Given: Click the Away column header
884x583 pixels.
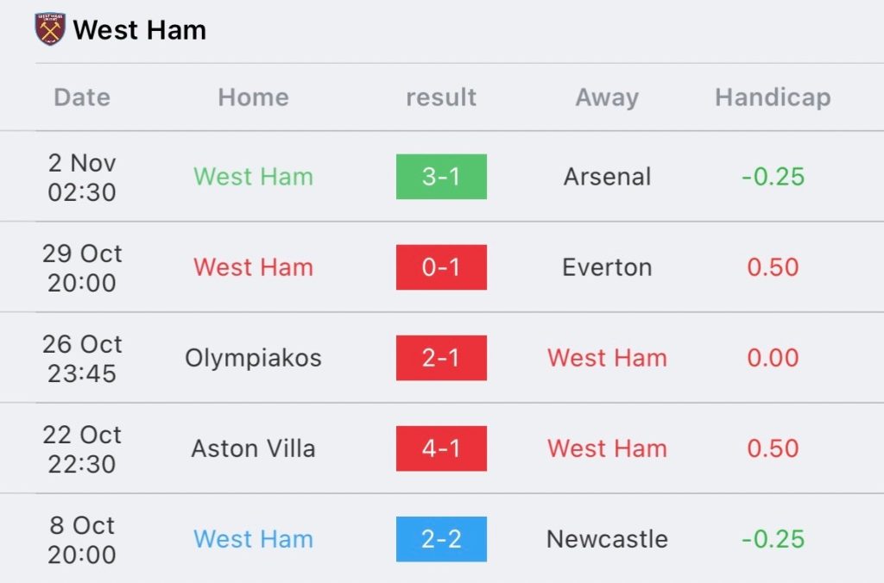Looking at the screenshot, I should tap(607, 97).
